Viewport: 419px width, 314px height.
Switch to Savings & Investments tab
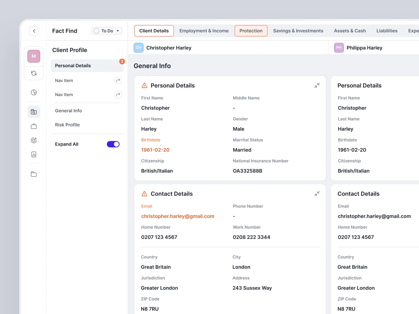pyautogui.click(x=298, y=31)
